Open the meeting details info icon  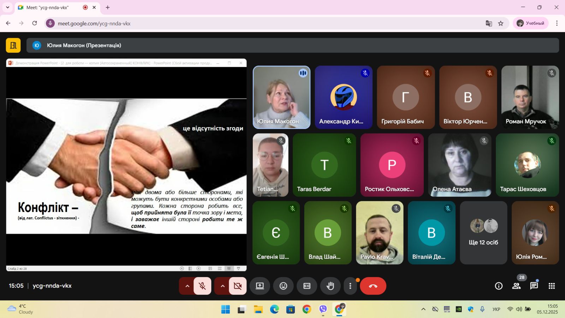pyautogui.click(x=499, y=286)
